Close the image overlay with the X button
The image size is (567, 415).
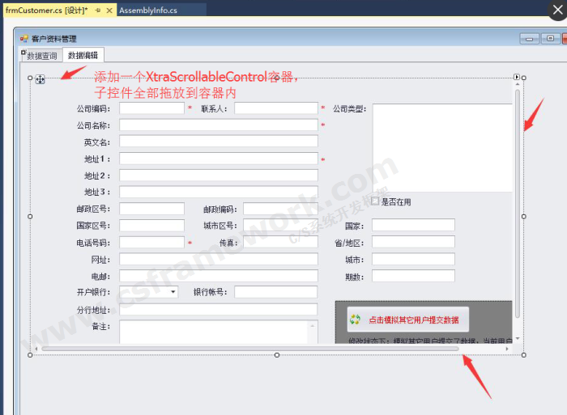click(556, 11)
